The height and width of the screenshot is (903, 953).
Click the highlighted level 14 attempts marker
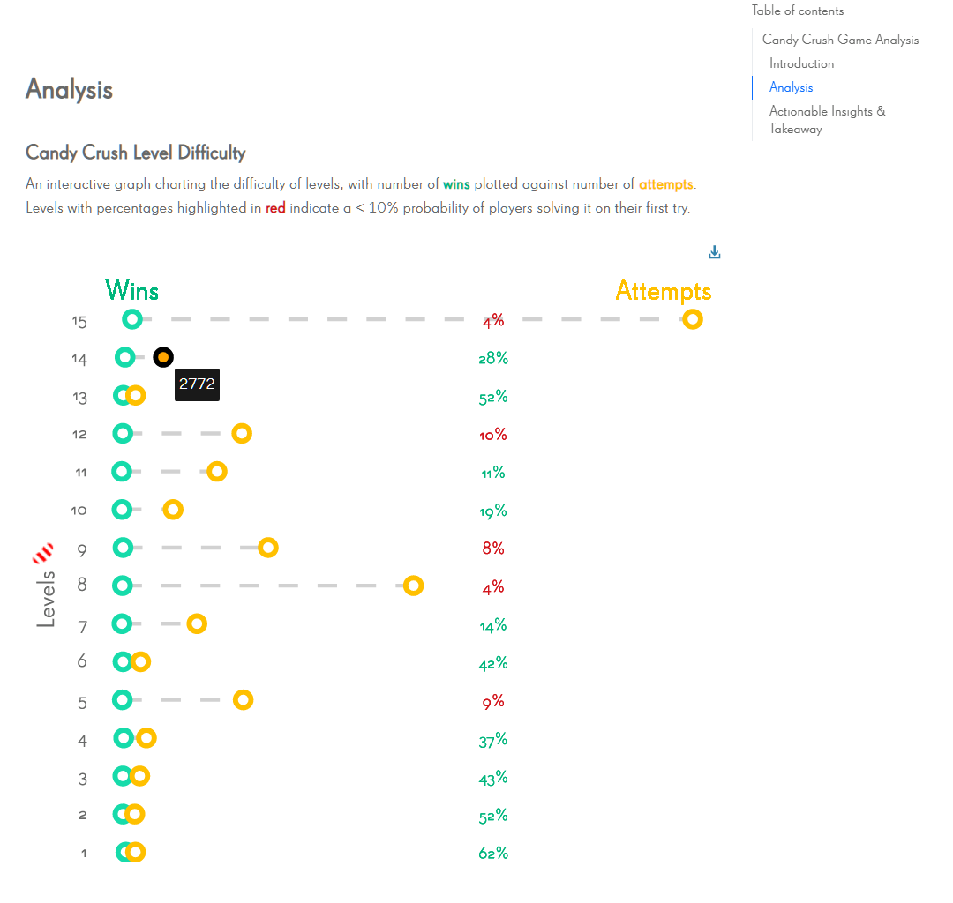point(163,357)
